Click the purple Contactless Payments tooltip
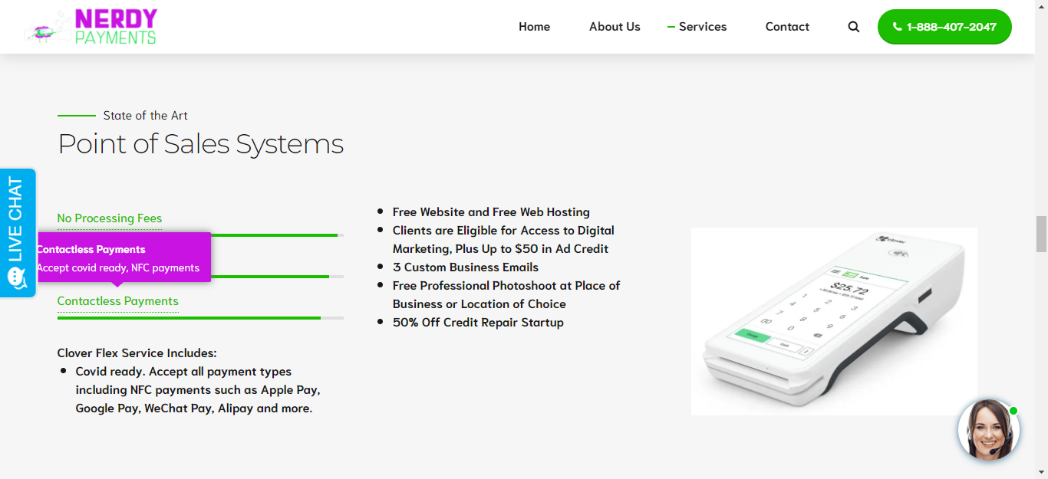 point(124,258)
